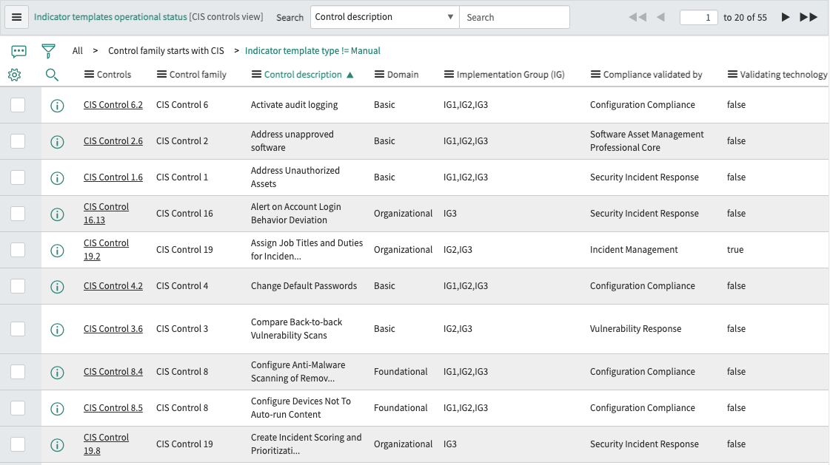The height and width of the screenshot is (465, 830).
Task: Open Domain column menu icon
Action: [379, 75]
